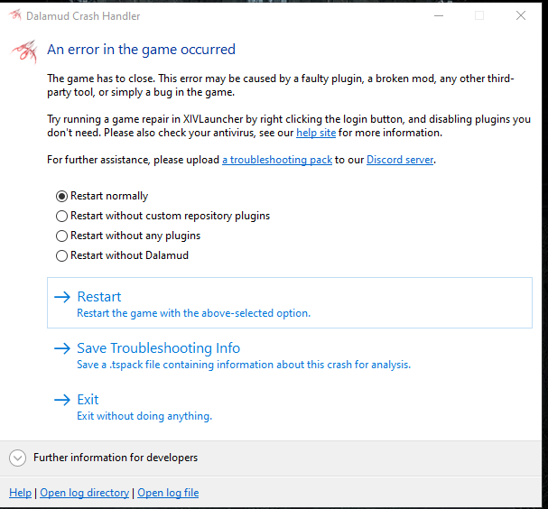
Task: Click the Help link at bottom
Action: pos(20,493)
